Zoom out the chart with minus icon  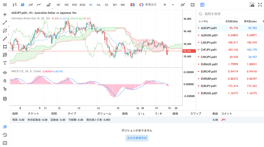173,5
